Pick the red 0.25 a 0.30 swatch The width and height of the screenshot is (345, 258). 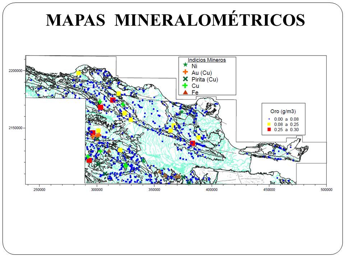click(x=269, y=129)
